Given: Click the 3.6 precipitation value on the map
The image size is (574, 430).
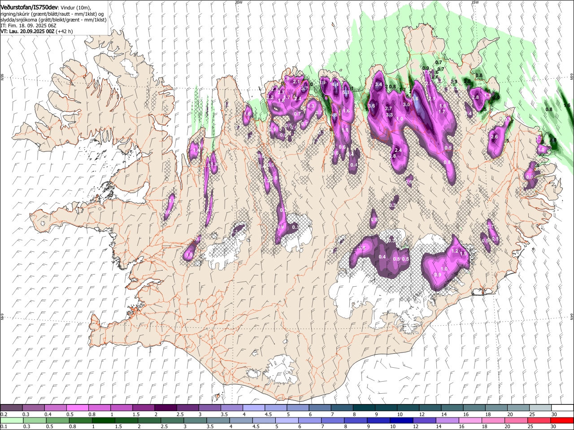Looking at the screenshot, I should click(371, 106).
